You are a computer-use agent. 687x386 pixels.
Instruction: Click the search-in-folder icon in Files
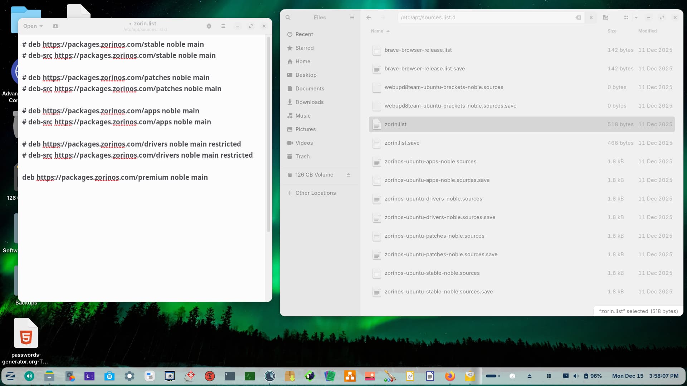[605, 18]
